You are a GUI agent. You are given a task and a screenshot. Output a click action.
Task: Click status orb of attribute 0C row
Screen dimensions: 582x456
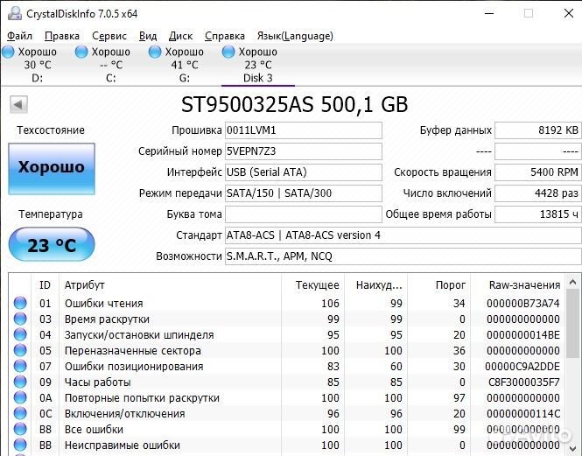pyautogui.click(x=20, y=413)
